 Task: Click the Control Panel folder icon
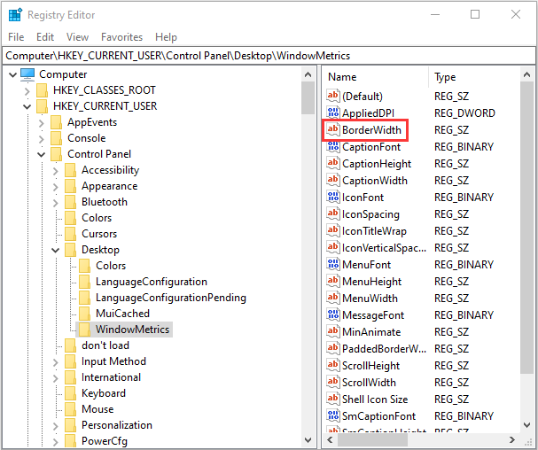point(56,154)
